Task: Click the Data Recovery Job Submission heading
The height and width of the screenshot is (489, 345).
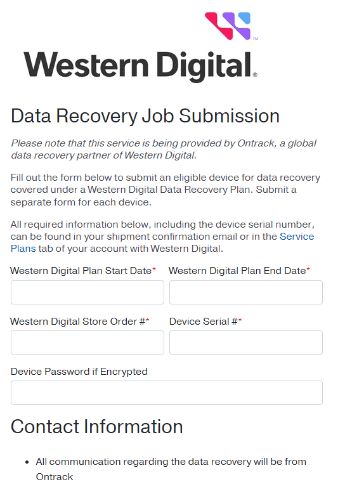Action: coord(145,116)
